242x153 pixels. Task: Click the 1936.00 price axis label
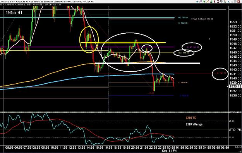235,95
